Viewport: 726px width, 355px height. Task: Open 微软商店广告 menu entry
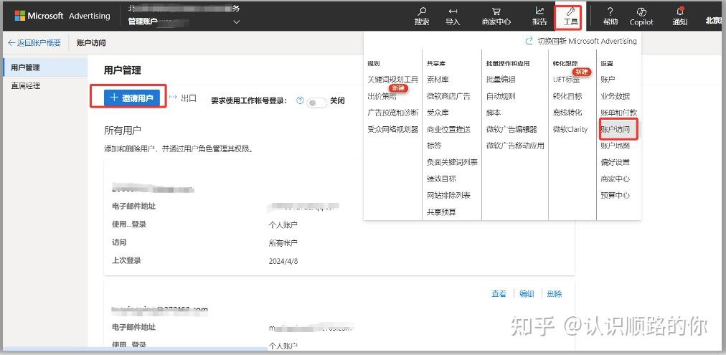tap(448, 96)
